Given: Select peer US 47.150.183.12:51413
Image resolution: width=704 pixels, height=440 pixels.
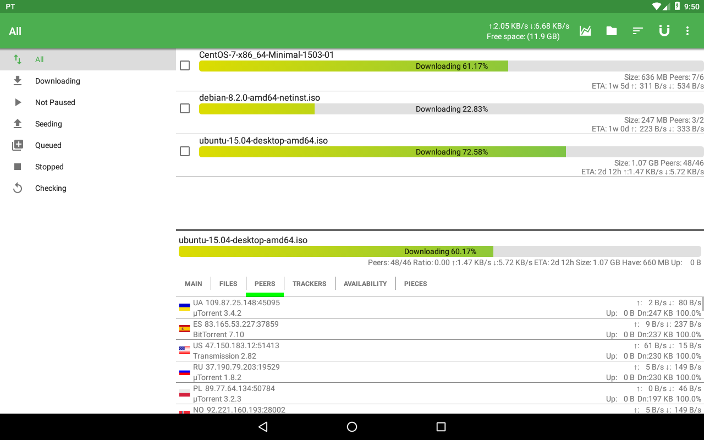Looking at the screenshot, I should click(236, 345).
